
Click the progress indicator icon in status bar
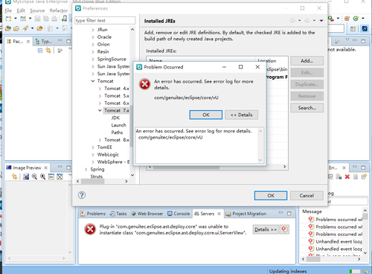click(365, 271)
